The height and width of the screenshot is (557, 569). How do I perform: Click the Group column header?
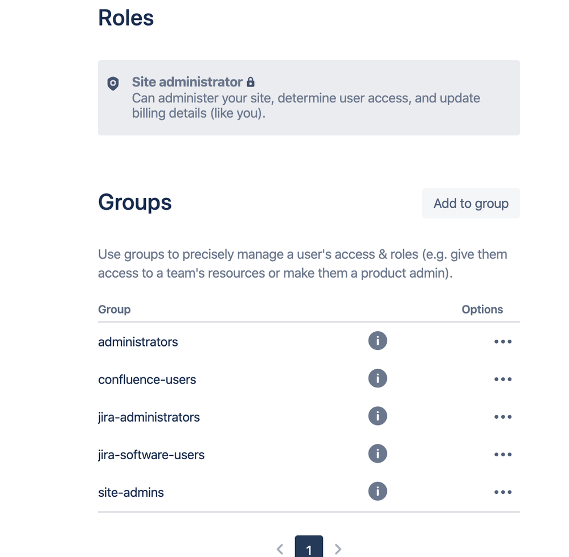114,310
